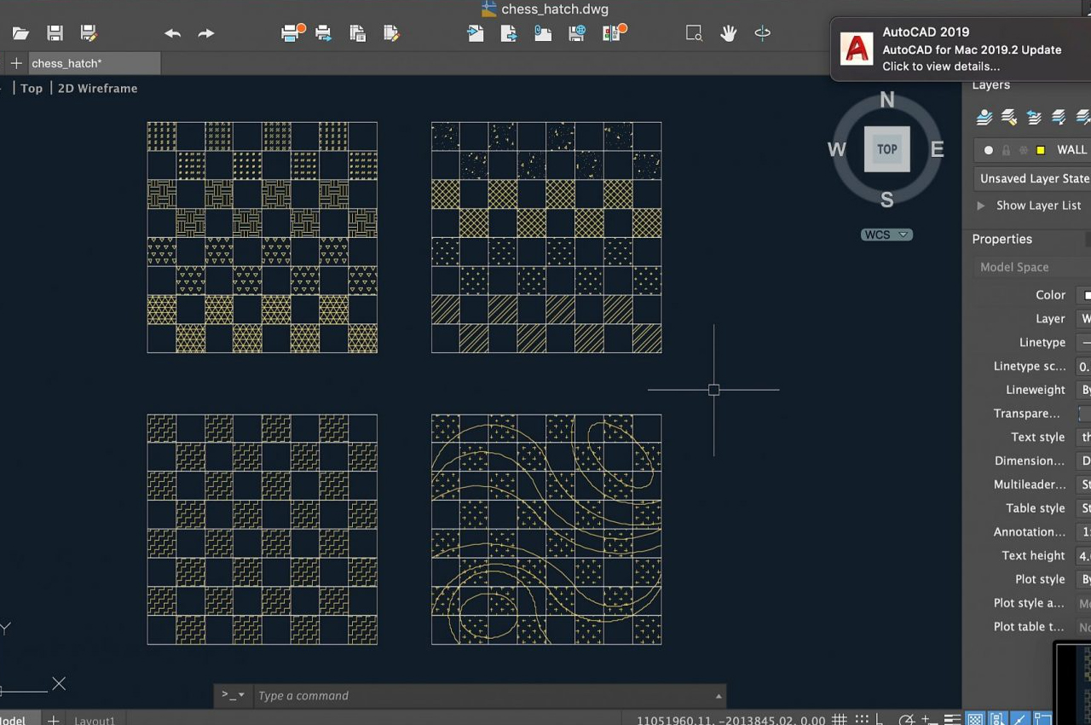Click the yellow WALL layer color swatch
The width and height of the screenshot is (1091, 725).
pos(1041,150)
